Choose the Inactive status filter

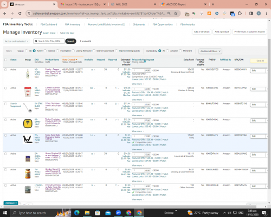[45, 51]
